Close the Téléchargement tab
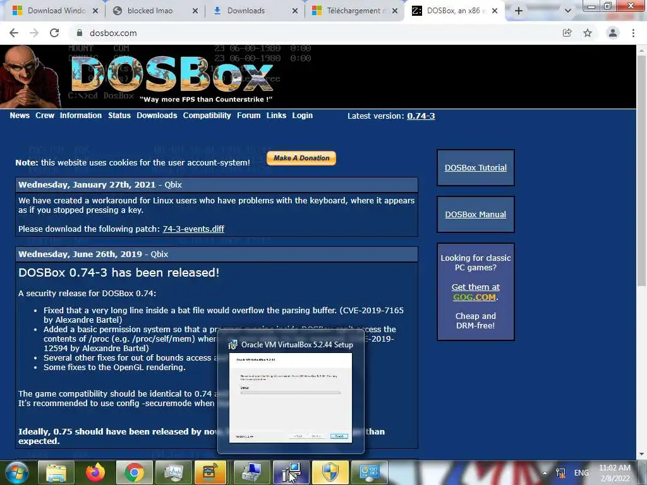 [395, 11]
